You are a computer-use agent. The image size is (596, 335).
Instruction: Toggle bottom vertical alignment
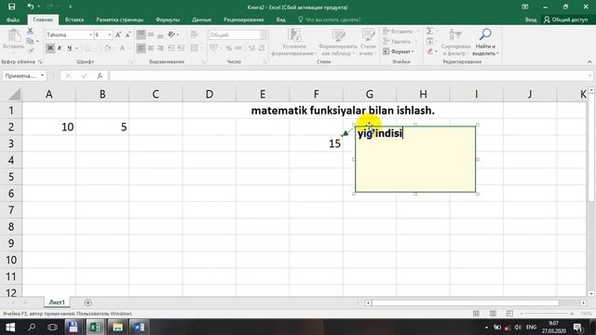point(160,35)
